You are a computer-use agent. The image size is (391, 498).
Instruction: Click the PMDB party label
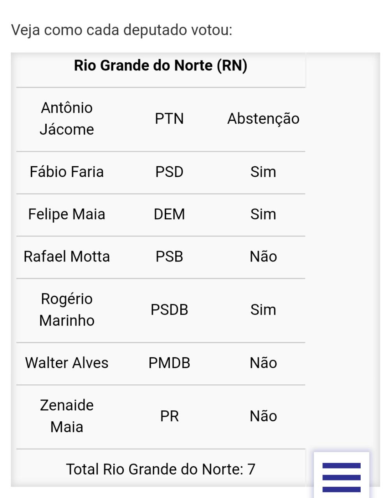169,363
